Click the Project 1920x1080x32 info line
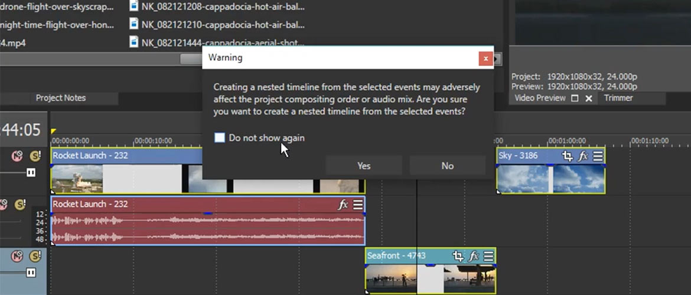The image size is (691, 295). 574,77
